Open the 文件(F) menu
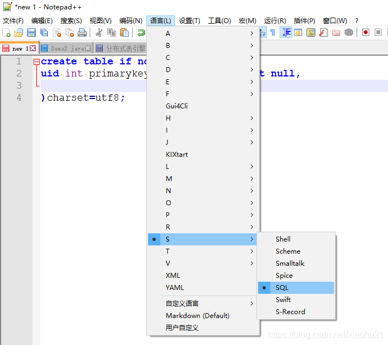Image resolution: width=388 pixels, height=345 pixels. [13, 21]
